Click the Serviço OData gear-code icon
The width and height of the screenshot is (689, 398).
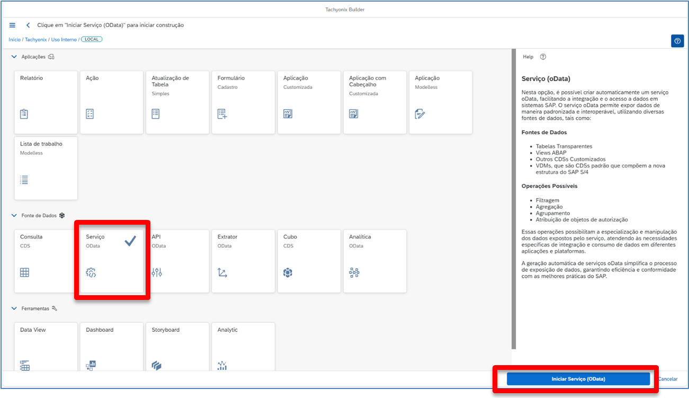tap(91, 273)
